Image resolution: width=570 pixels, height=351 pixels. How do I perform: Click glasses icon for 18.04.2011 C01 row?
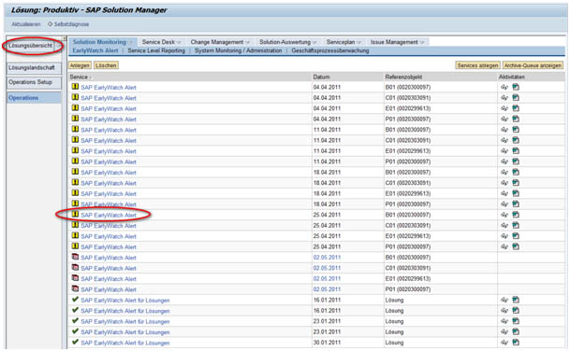pos(504,183)
